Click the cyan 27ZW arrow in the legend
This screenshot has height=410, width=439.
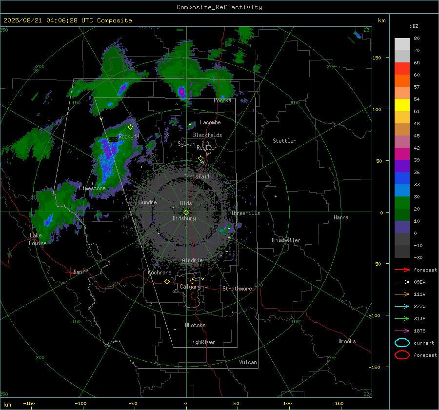point(402,307)
